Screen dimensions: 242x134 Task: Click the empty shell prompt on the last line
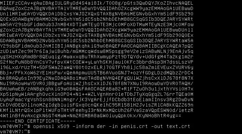(x=15, y=132)
